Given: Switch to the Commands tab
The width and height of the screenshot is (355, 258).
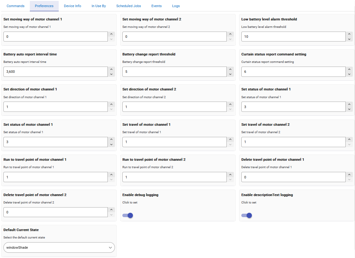Looking at the screenshot, I should tap(16, 6).
